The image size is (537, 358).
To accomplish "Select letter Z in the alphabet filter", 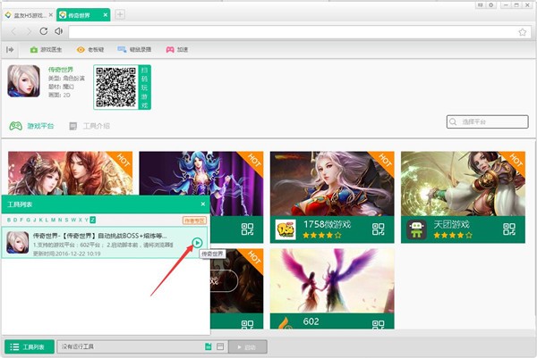I will (92, 219).
